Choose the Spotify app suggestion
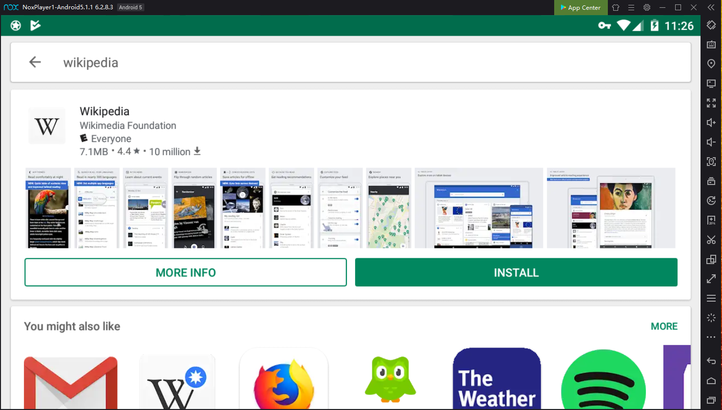 pos(603,381)
